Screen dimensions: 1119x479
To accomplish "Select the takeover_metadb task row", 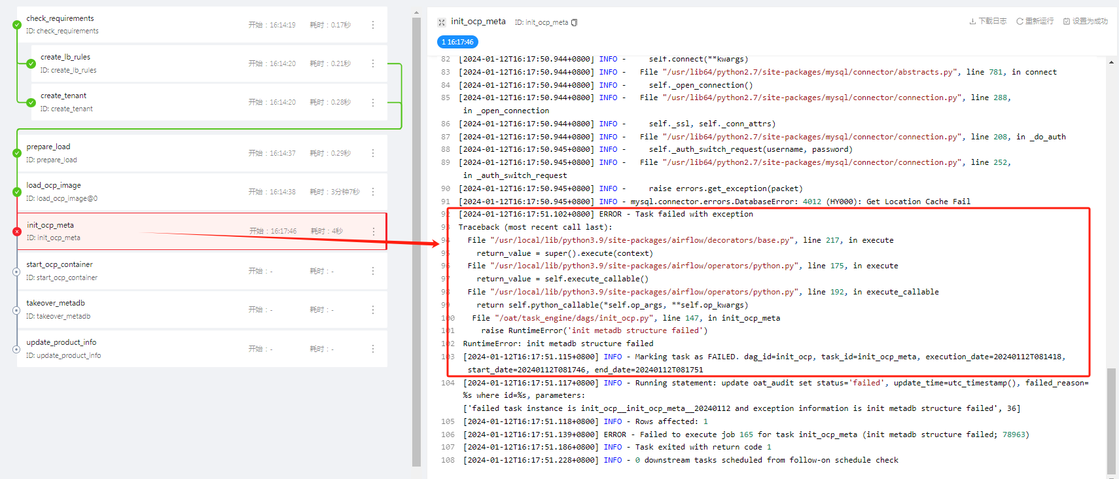I will pyautogui.click(x=202, y=310).
